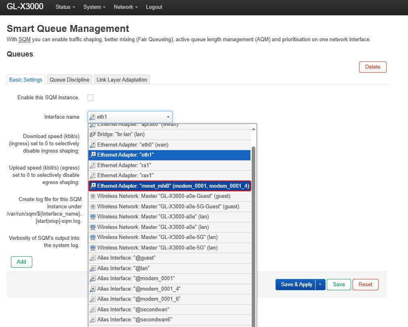408x327 pixels.
Task: Click the Logout link
Action: pos(154,7)
